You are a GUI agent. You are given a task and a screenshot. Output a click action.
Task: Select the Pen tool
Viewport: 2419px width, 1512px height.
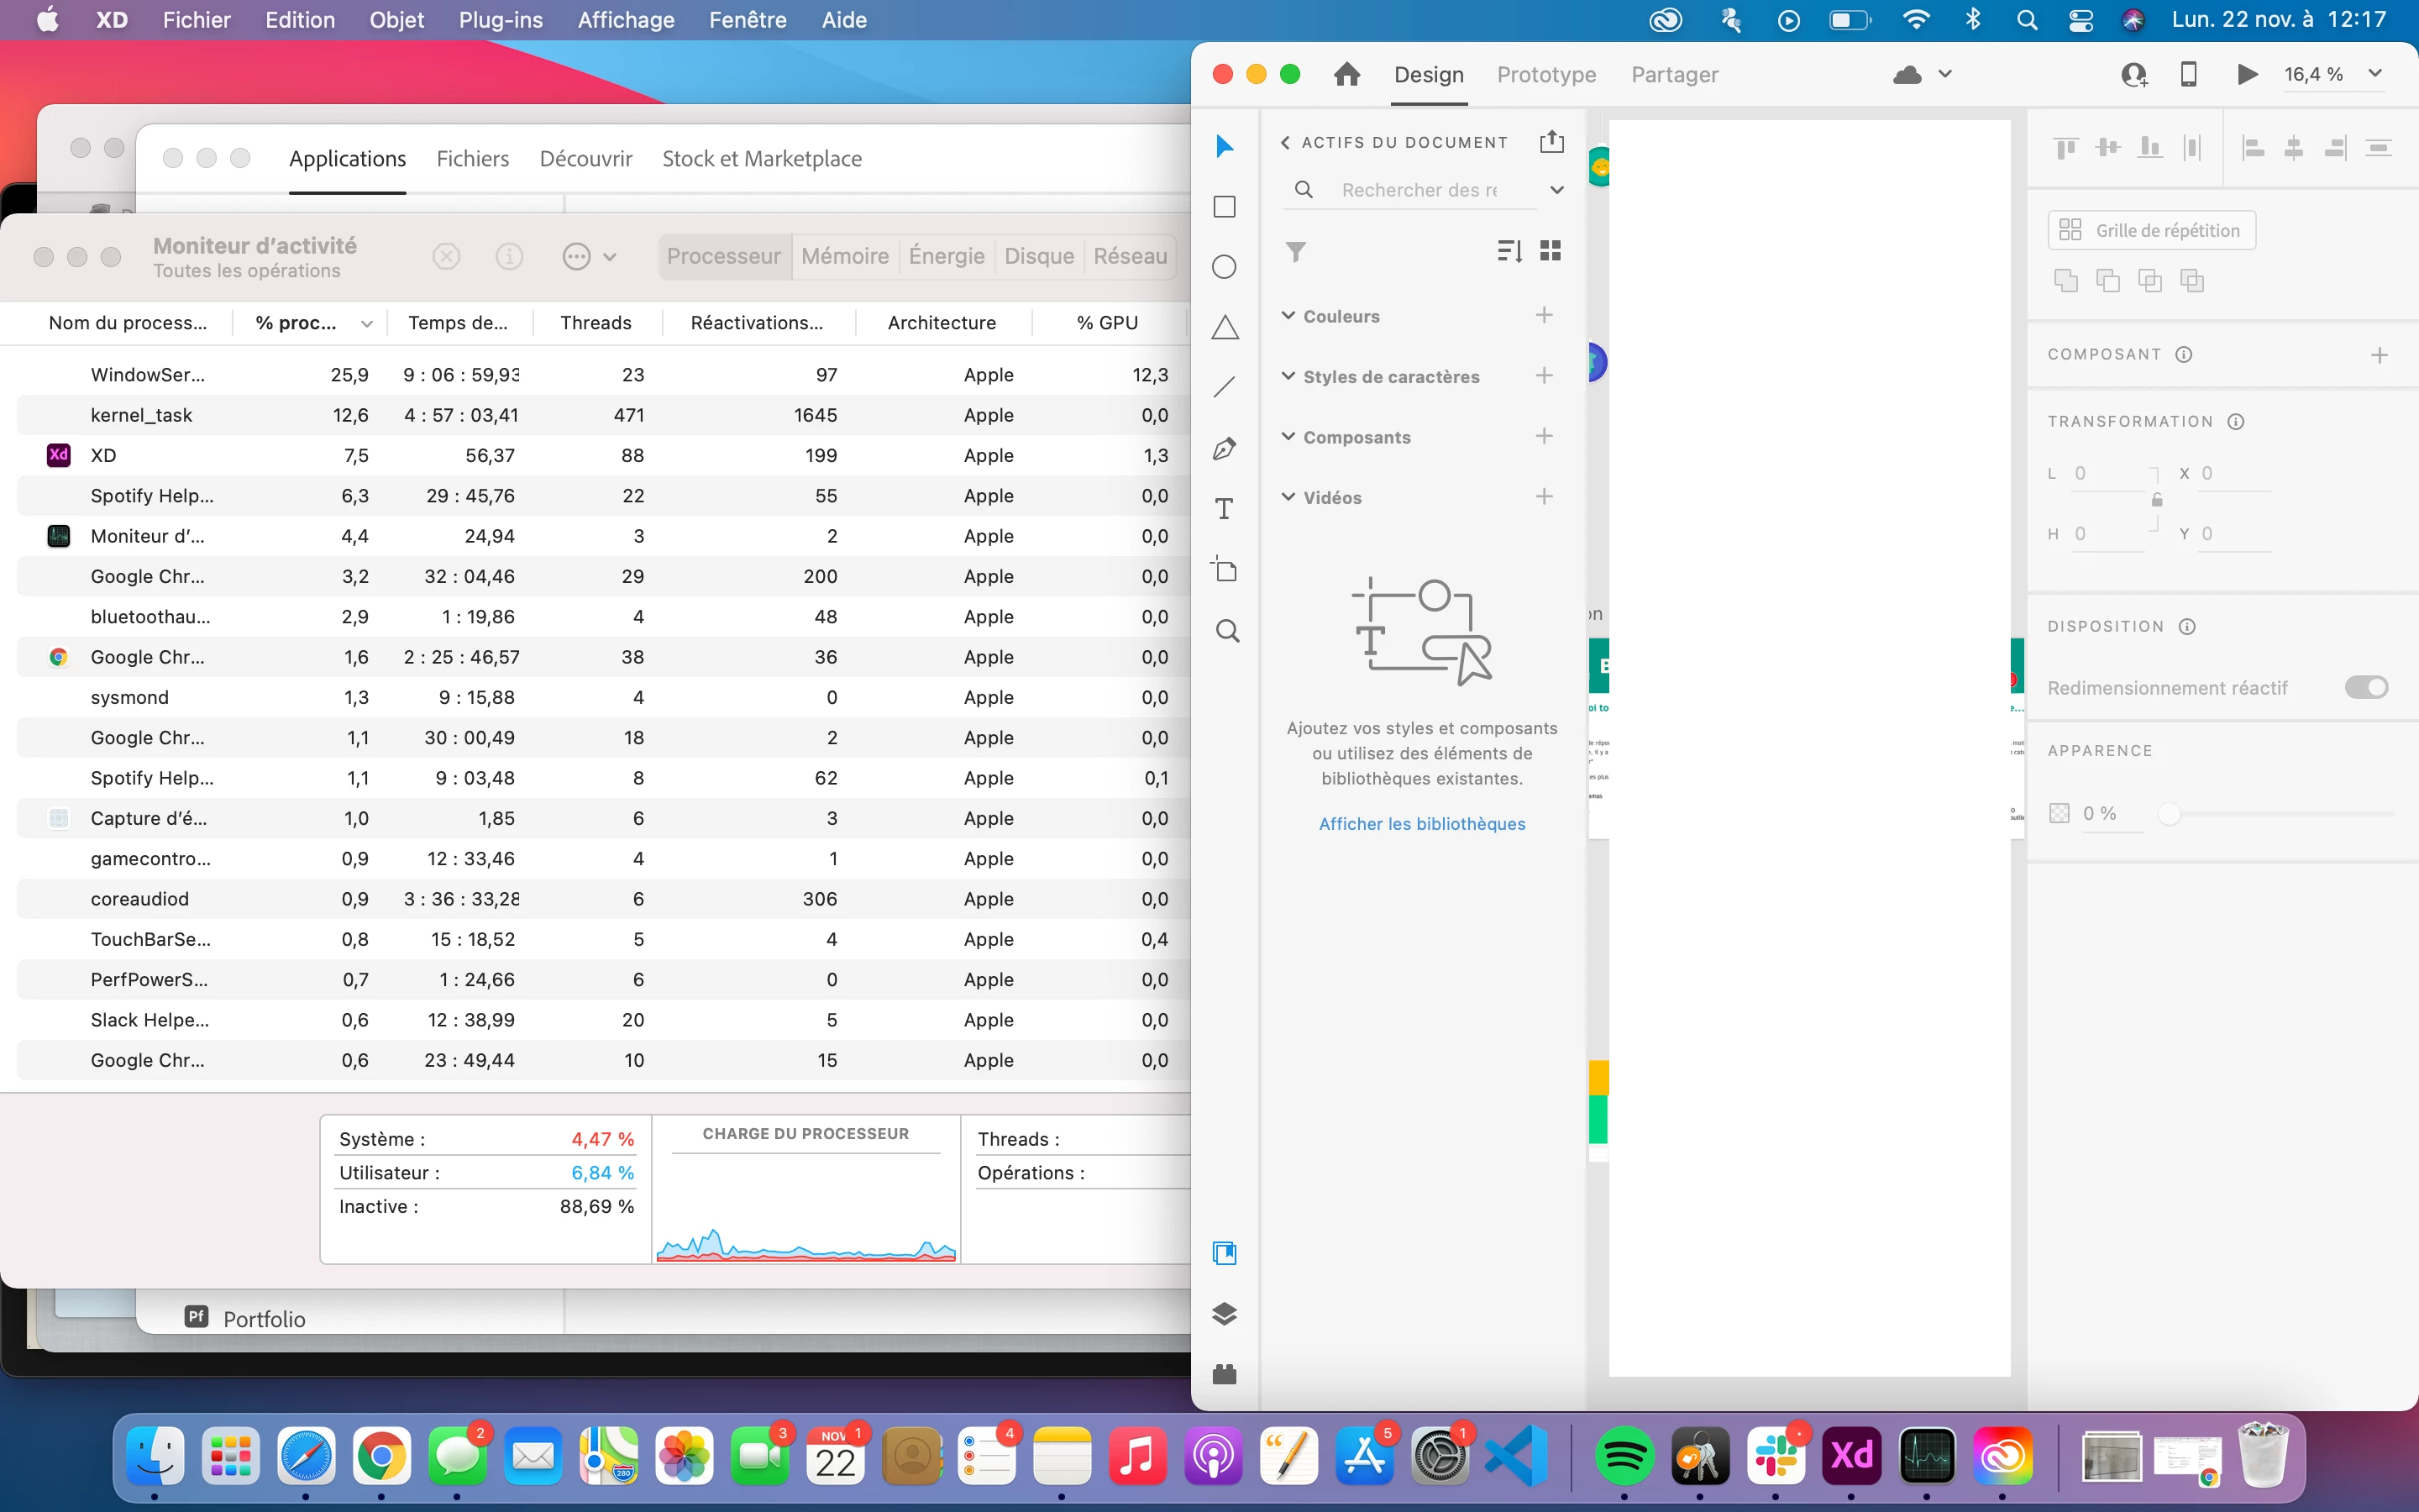(1225, 449)
